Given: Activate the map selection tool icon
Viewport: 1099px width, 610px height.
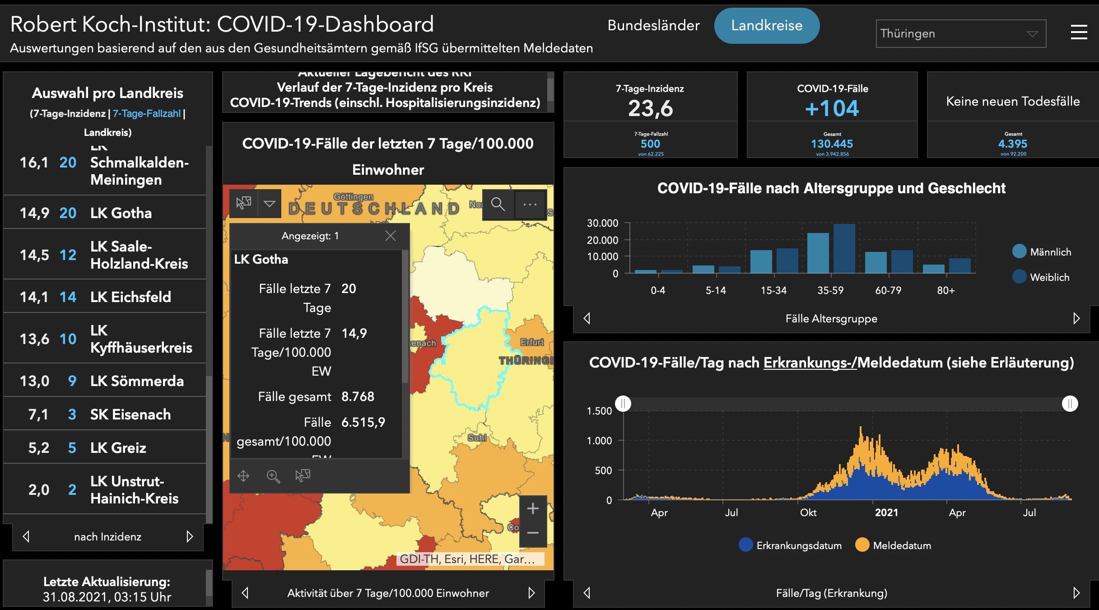Looking at the screenshot, I should coord(244,204).
